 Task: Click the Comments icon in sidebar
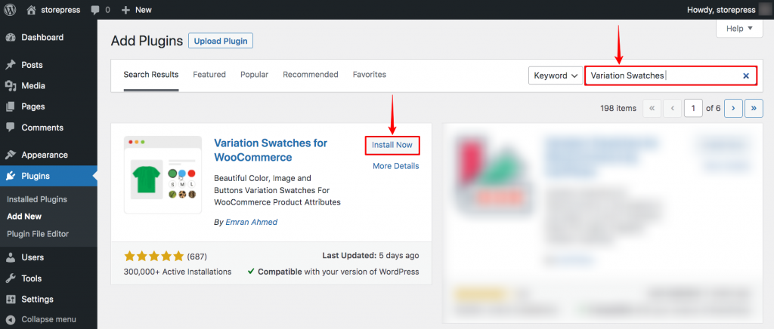tap(11, 127)
